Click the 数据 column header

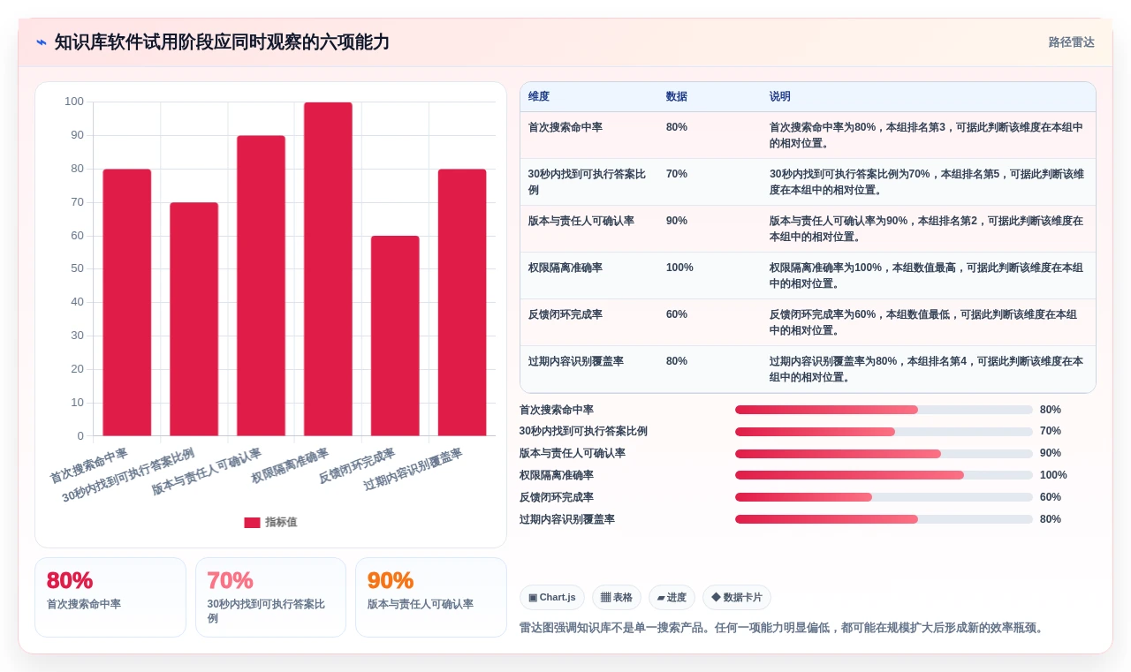[x=677, y=97]
